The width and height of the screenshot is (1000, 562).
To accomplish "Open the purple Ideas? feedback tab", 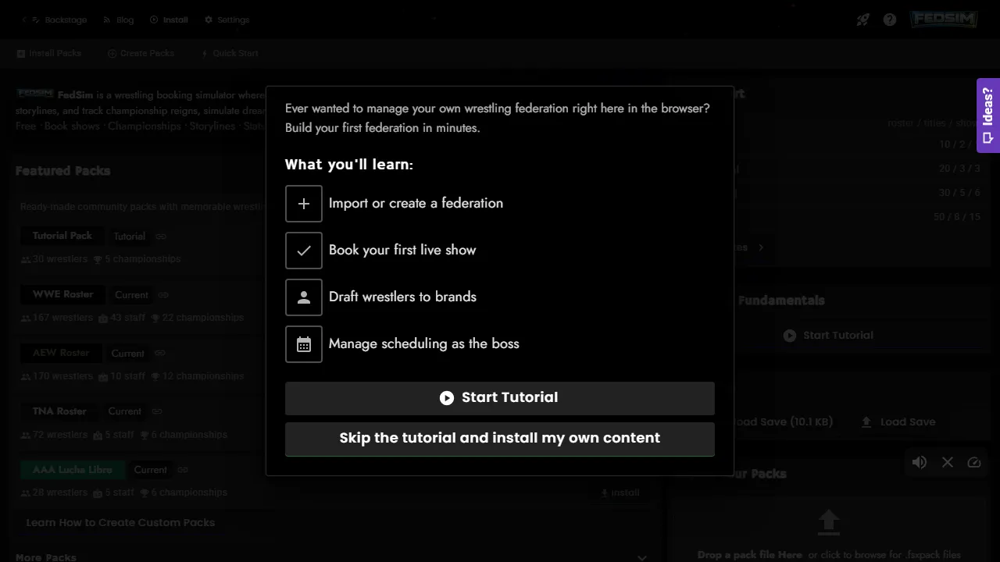I will click(987, 116).
